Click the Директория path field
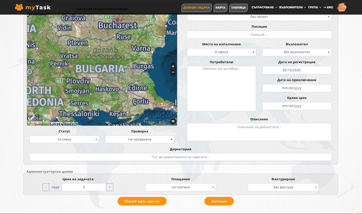 pyautogui.click(x=180, y=157)
